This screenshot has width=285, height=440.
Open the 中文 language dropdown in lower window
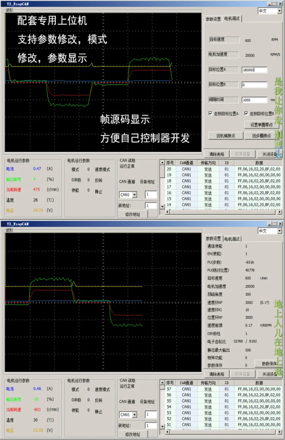[279, 231]
